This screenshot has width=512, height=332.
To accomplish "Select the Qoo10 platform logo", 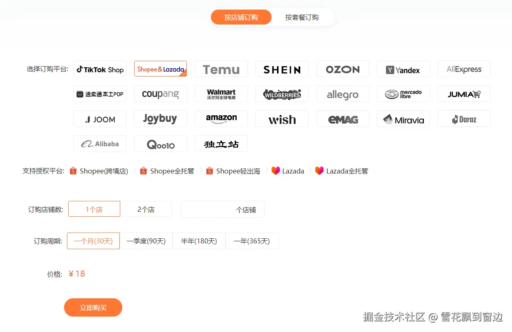I will tap(161, 144).
